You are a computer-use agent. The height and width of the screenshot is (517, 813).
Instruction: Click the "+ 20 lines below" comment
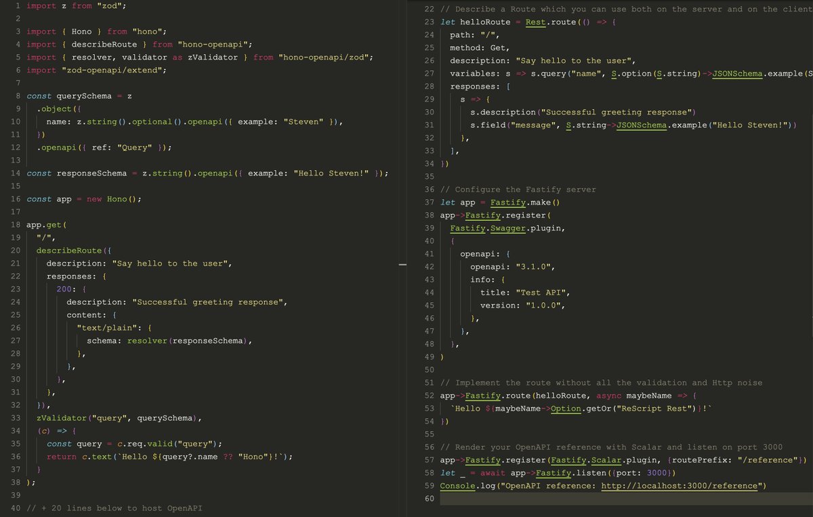point(114,508)
